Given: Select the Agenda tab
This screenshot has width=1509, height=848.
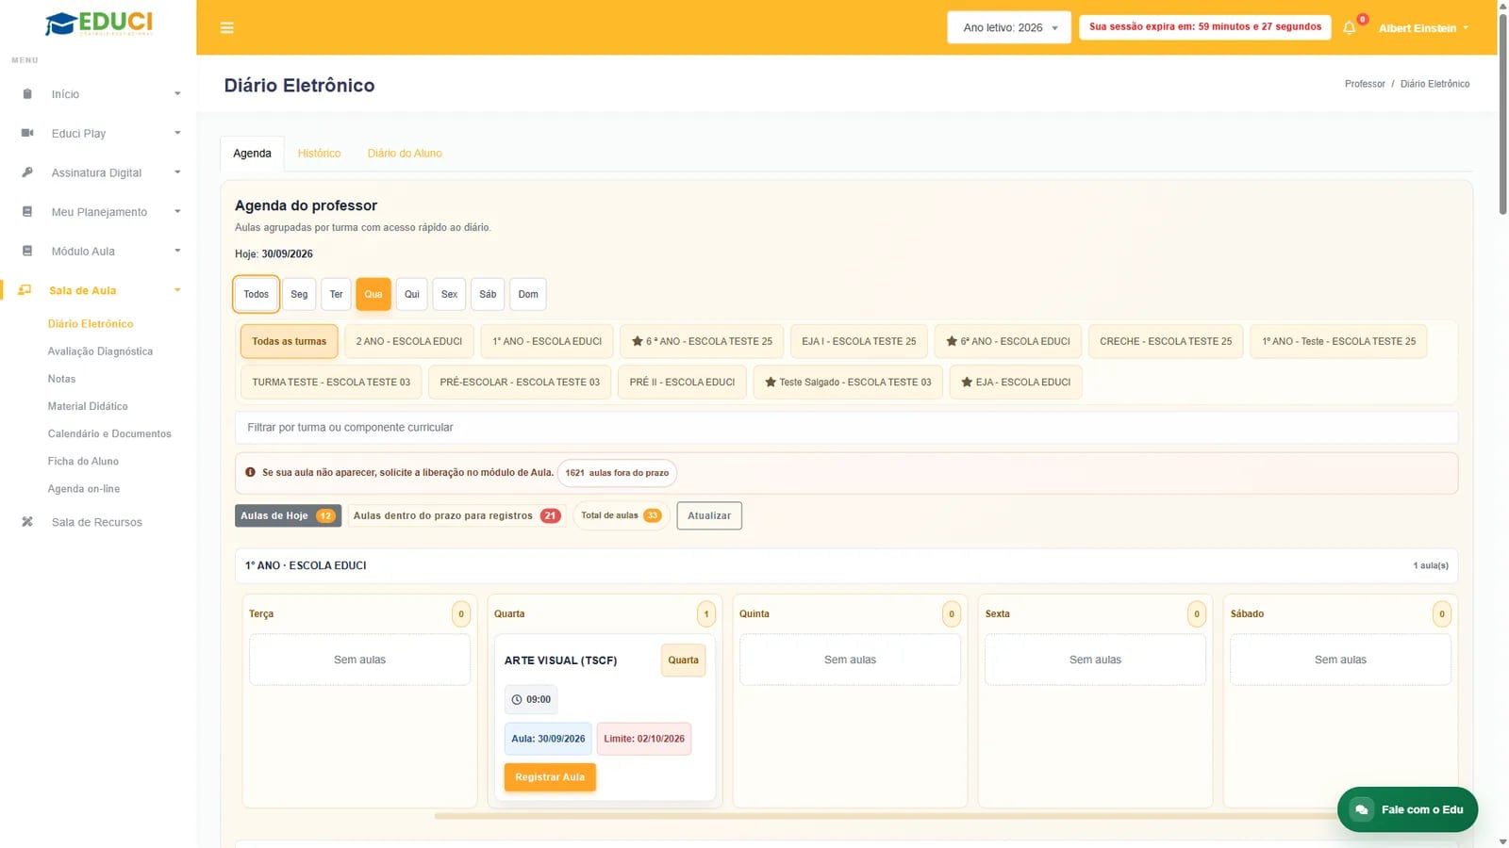Looking at the screenshot, I should [x=252, y=154].
